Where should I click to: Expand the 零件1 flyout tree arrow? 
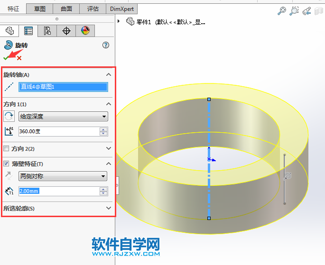[119, 21]
